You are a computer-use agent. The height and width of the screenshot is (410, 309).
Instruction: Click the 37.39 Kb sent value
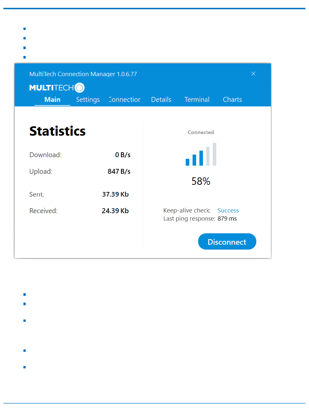[x=115, y=194]
